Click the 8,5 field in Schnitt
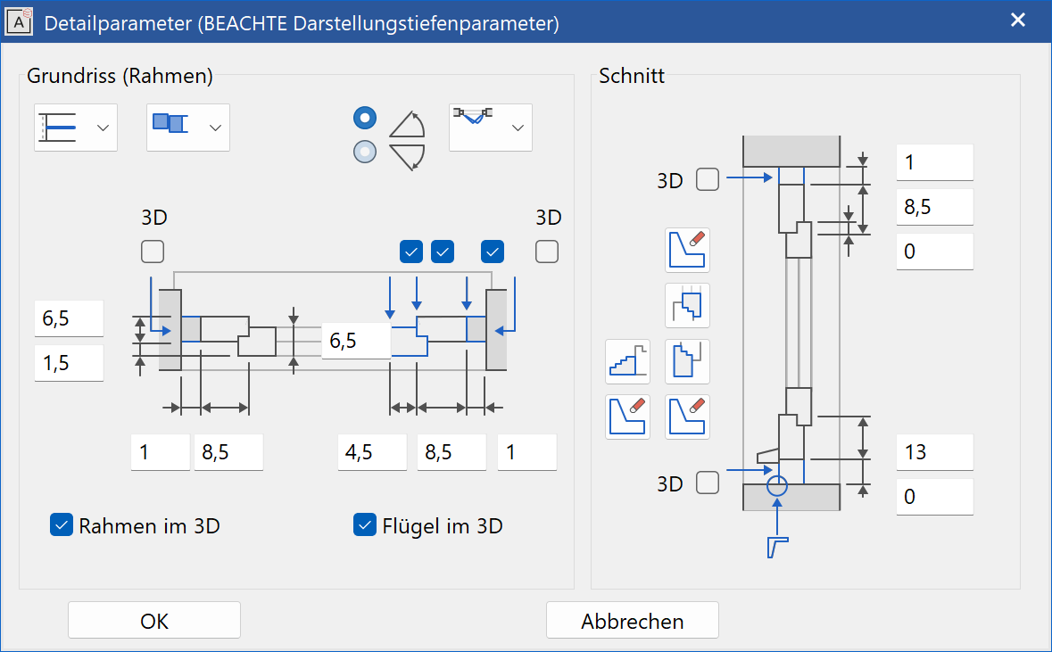Image resolution: width=1052 pixels, height=652 pixels. (934, 207)
